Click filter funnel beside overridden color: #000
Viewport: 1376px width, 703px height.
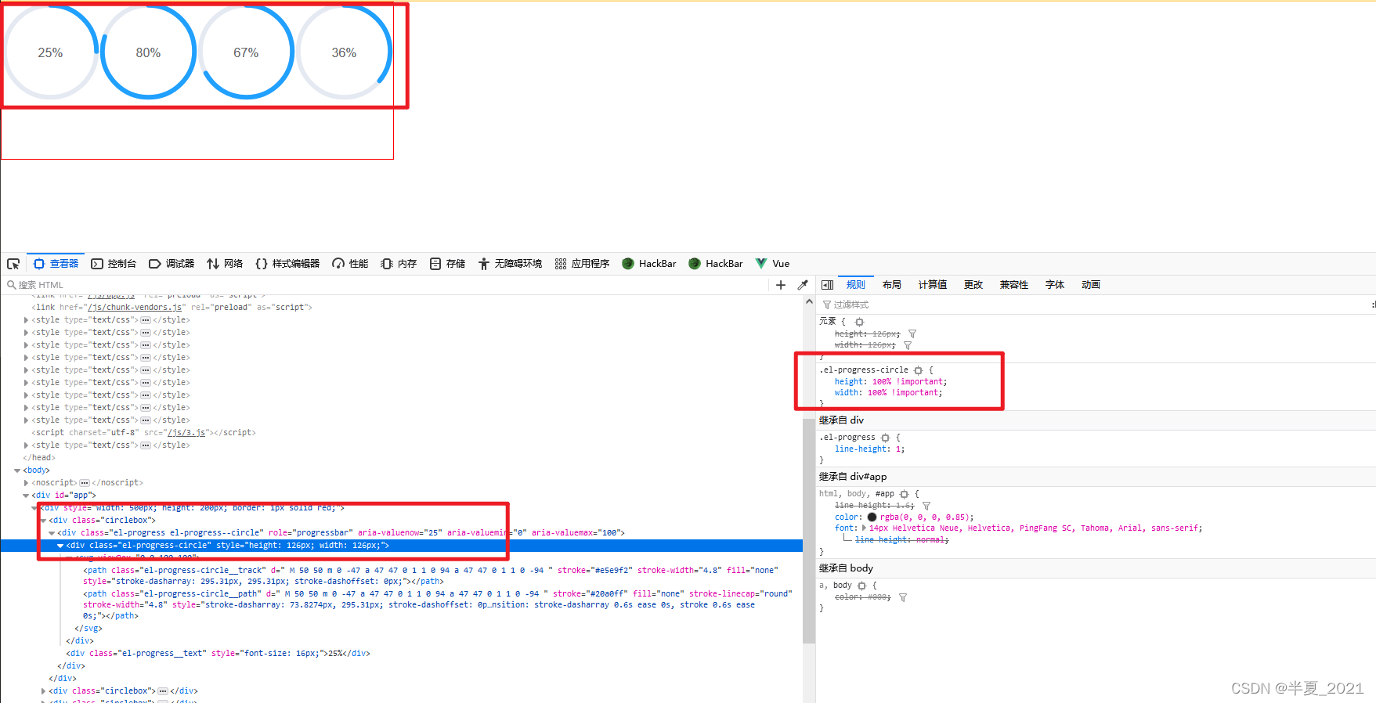click(x=903, y=597)
